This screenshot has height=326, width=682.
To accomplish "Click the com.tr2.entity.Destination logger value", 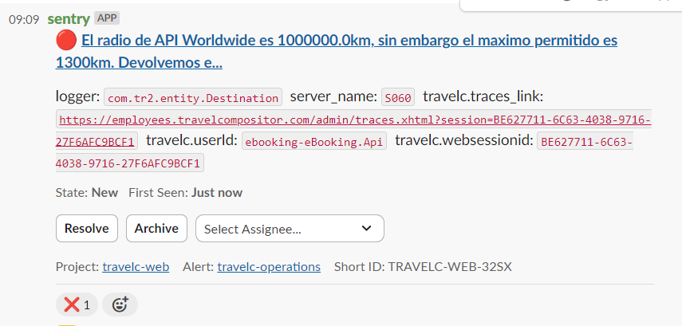I will pyautogui.click(x=193, y=98).
